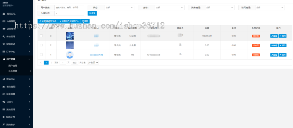Expand 会员管理 submenu chevron
The image size is (293, 128).
point(30,71)
